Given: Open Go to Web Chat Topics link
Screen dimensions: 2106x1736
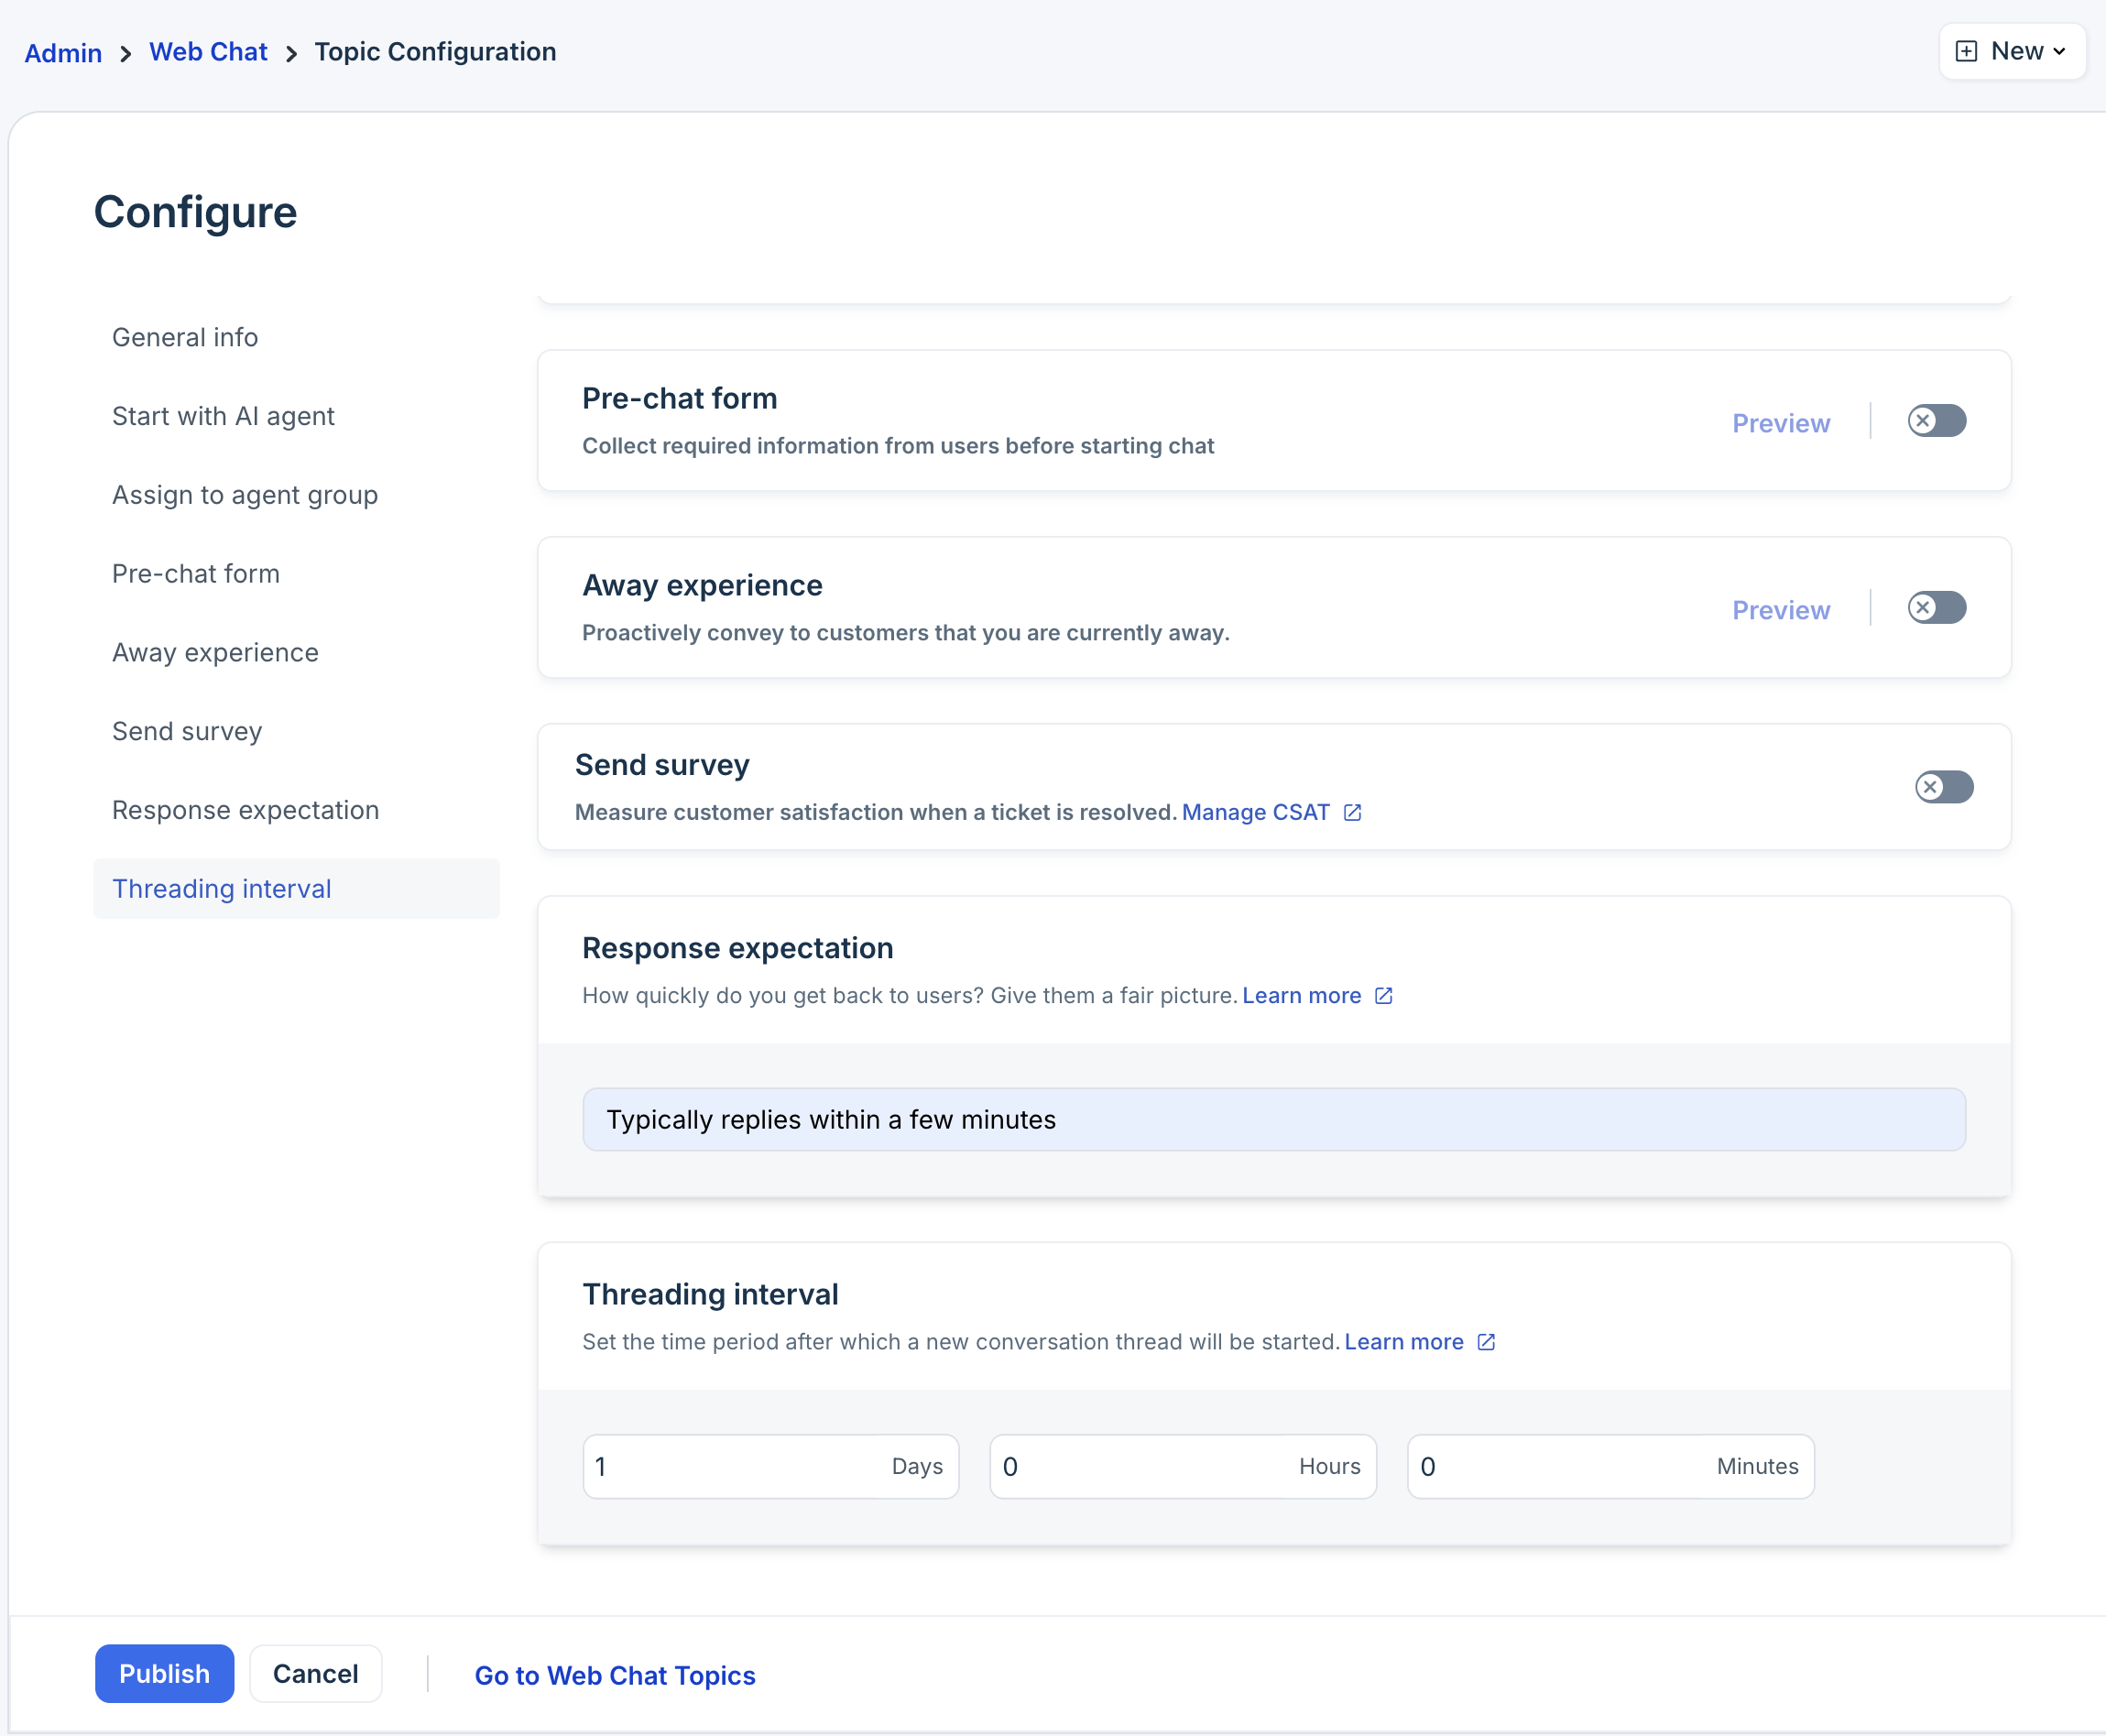Looking at the screenshot, I should tap(615, 1676).
